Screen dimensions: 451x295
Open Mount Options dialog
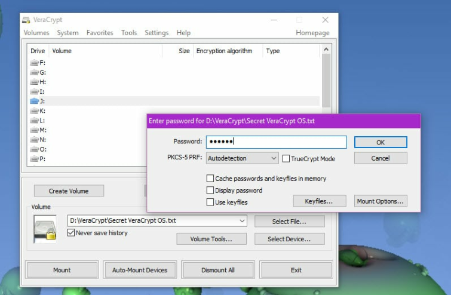[x=381, y=201]
